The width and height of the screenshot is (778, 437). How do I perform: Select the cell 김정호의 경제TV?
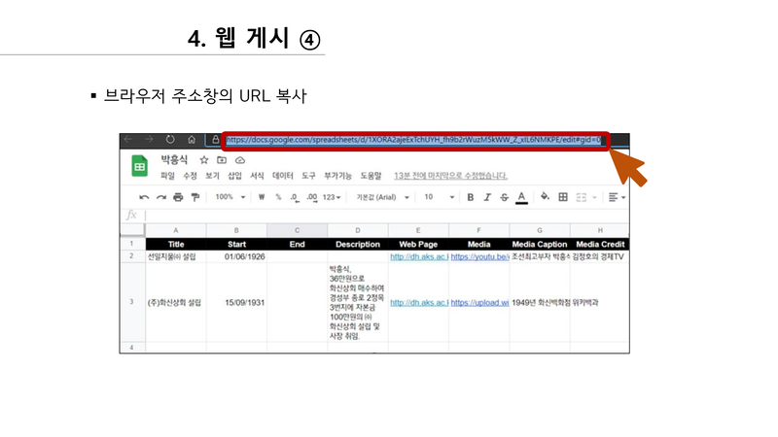click(x=600, y=256)
